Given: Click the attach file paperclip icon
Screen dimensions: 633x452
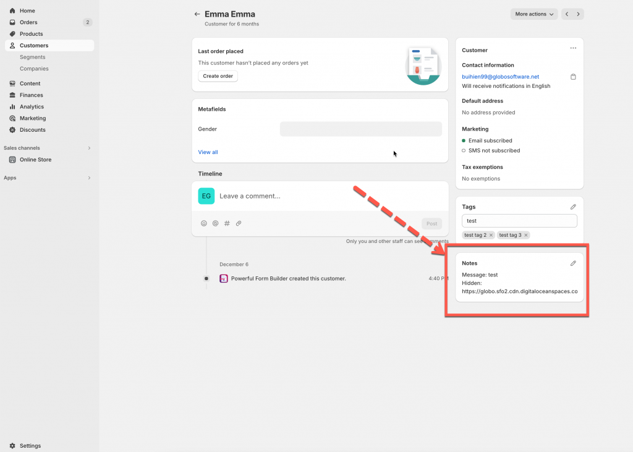Looking at the screenshot, I should click(x=239, y=223).
